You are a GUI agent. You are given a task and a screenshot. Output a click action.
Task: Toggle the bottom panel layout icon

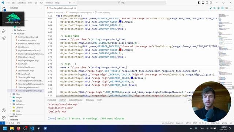pos(203,3)
